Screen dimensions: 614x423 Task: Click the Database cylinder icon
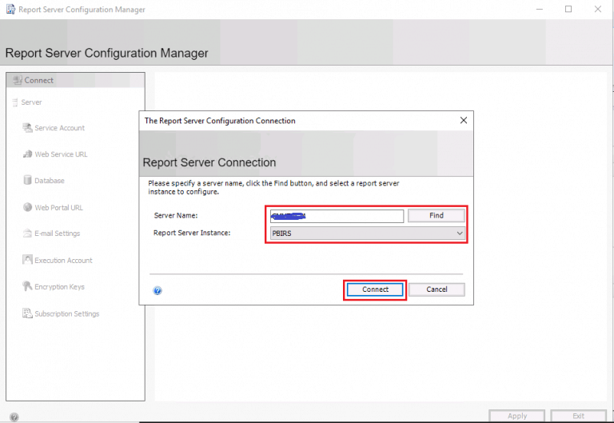click(27, 180)
